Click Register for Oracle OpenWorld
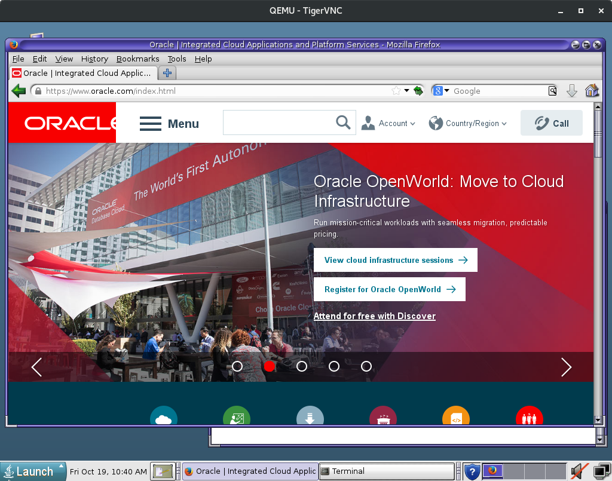The width and height of the screenshot is (612, 481). coord(389,289)
